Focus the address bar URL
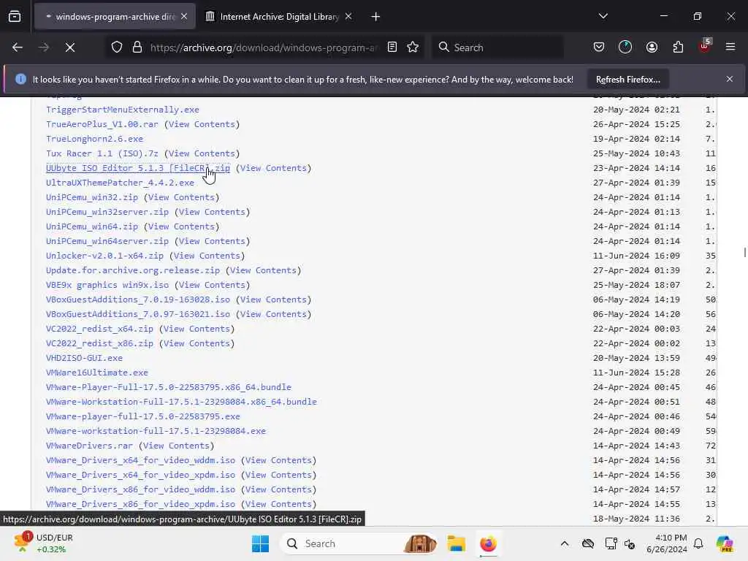 tap(264, 47)
